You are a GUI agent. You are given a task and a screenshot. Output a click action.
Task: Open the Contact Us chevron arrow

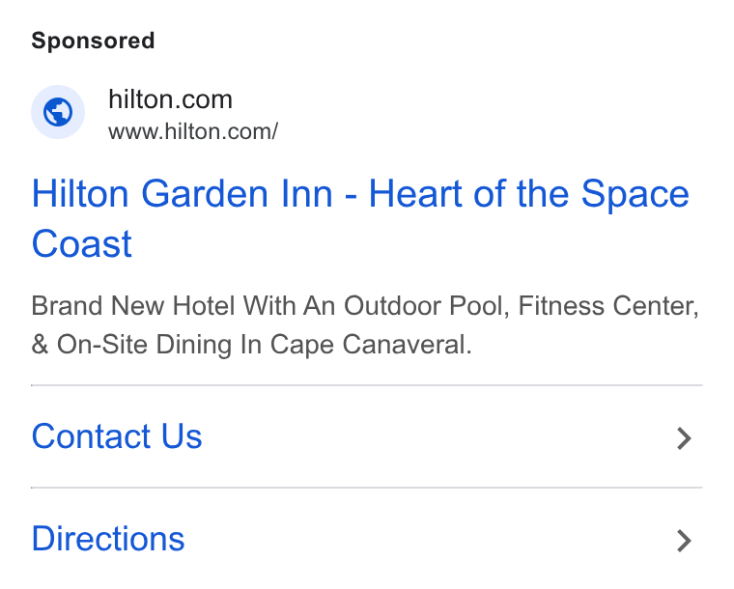click(x=684, y=438)
